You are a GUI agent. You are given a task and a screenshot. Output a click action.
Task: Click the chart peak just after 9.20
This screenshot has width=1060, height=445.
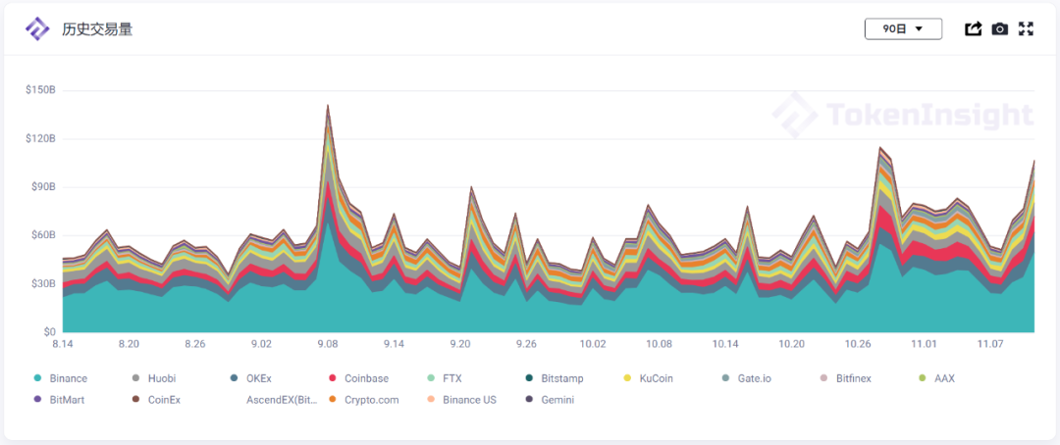[471, 187]
